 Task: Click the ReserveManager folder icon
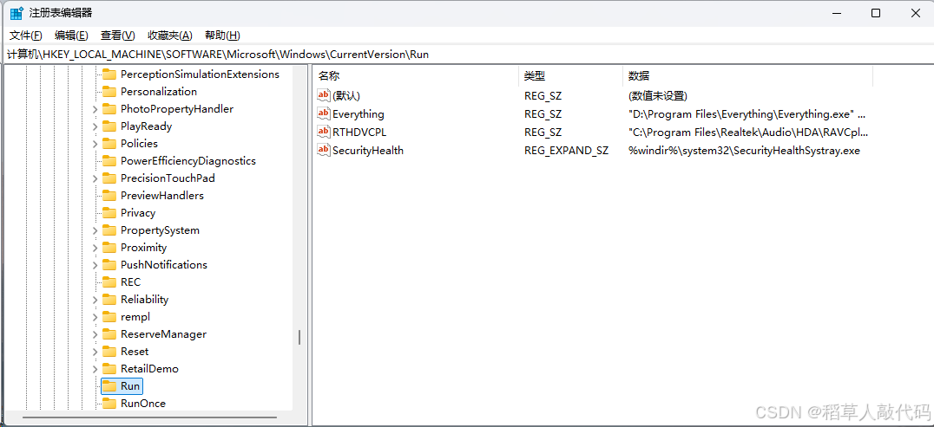(x=109, y=333)
